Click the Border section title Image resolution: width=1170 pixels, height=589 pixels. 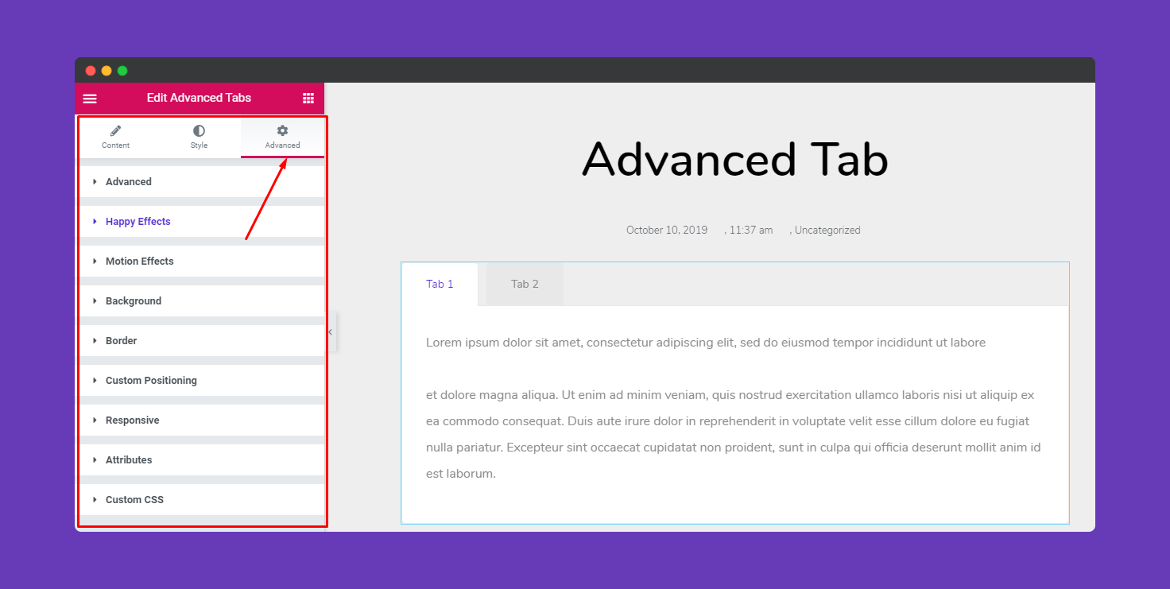click(x=122, y=341)
